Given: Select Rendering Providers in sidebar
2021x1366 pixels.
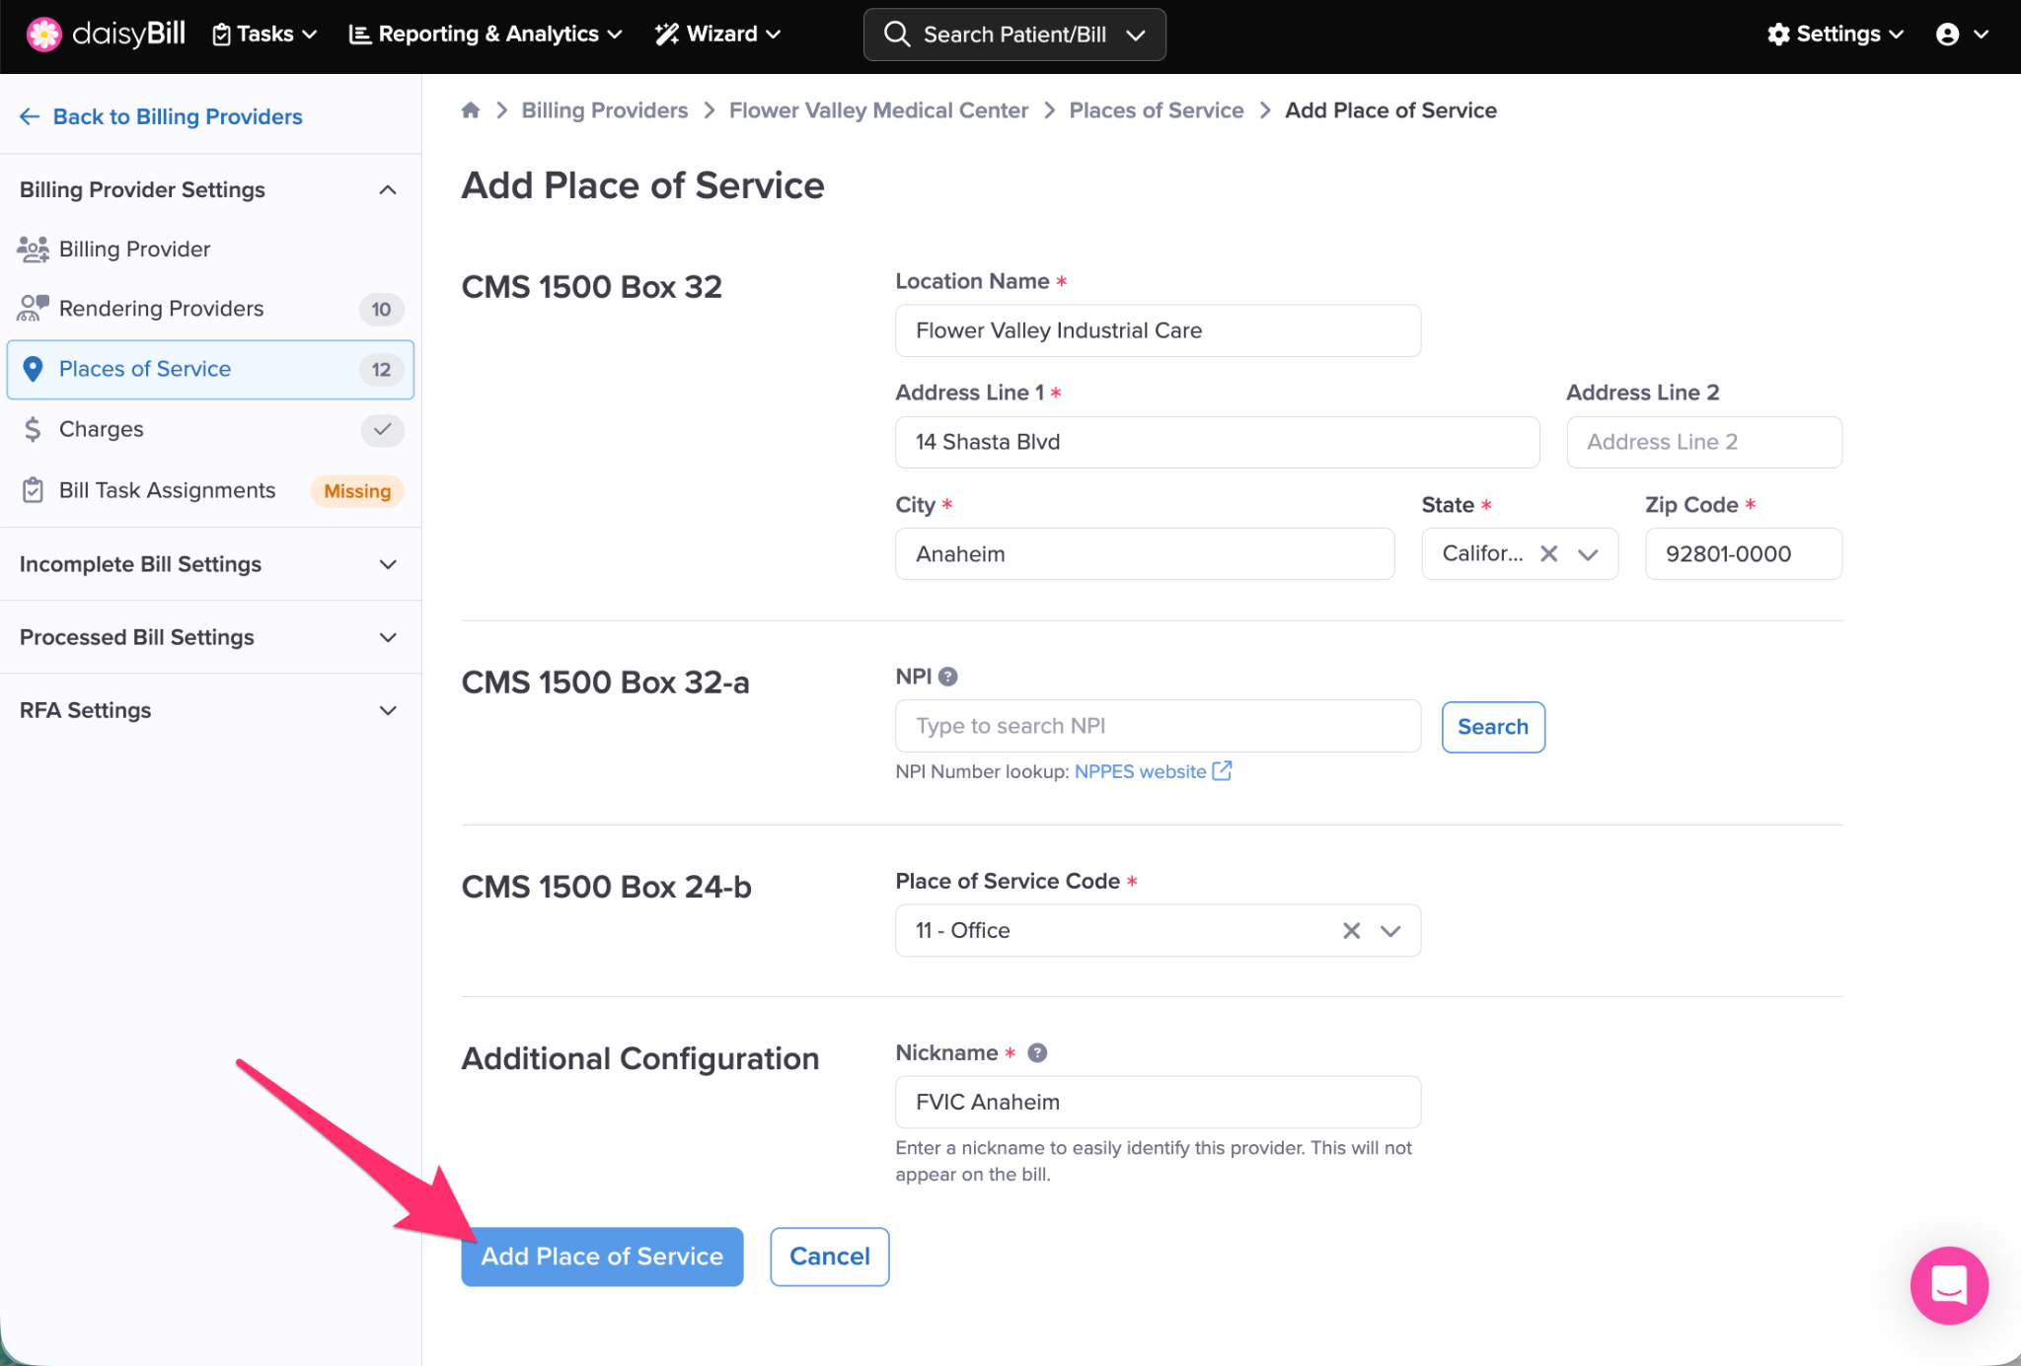Looking at the screenshot, I should (x=162, y=309).
